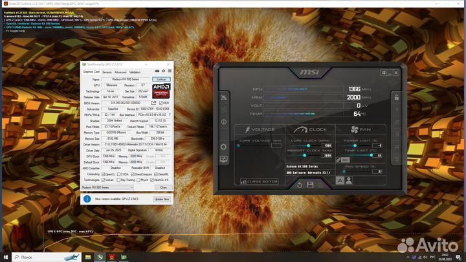The image size is (466, 262).
Task: Toggle CUDA checkbox
Action: tap(118, 175)
